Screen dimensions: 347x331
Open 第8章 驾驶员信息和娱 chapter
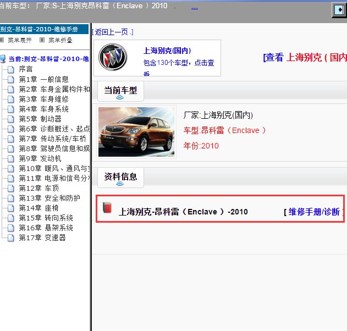click(x=54, y=148)
